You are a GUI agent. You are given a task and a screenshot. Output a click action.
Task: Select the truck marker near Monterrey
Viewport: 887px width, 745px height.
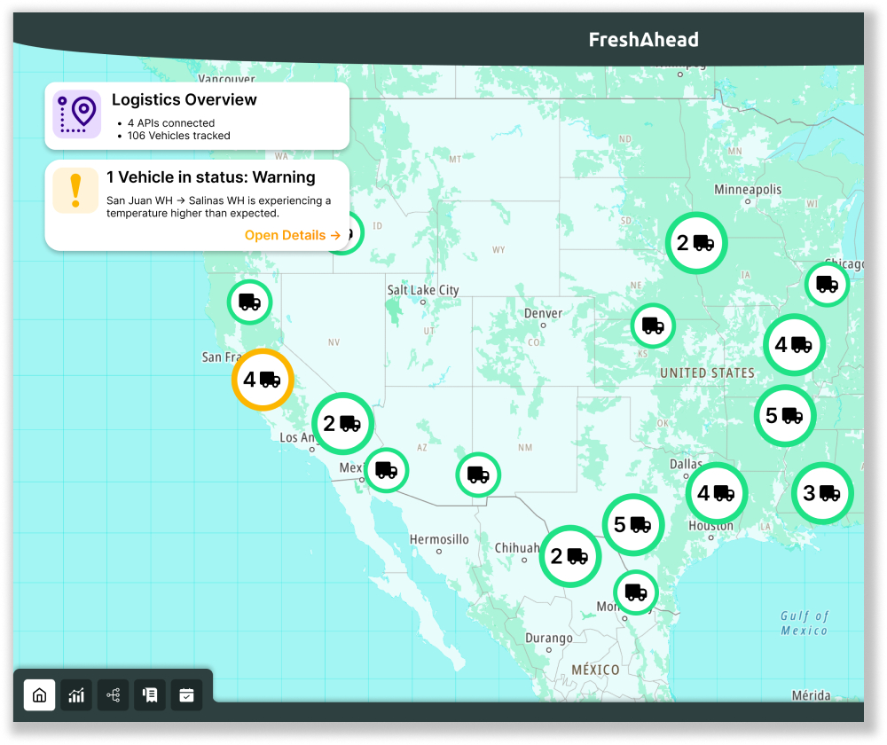coord(636,592)
